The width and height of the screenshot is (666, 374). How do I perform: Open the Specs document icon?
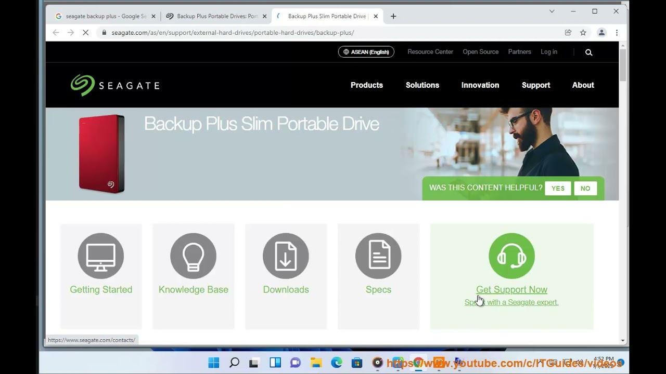point(378,256)
